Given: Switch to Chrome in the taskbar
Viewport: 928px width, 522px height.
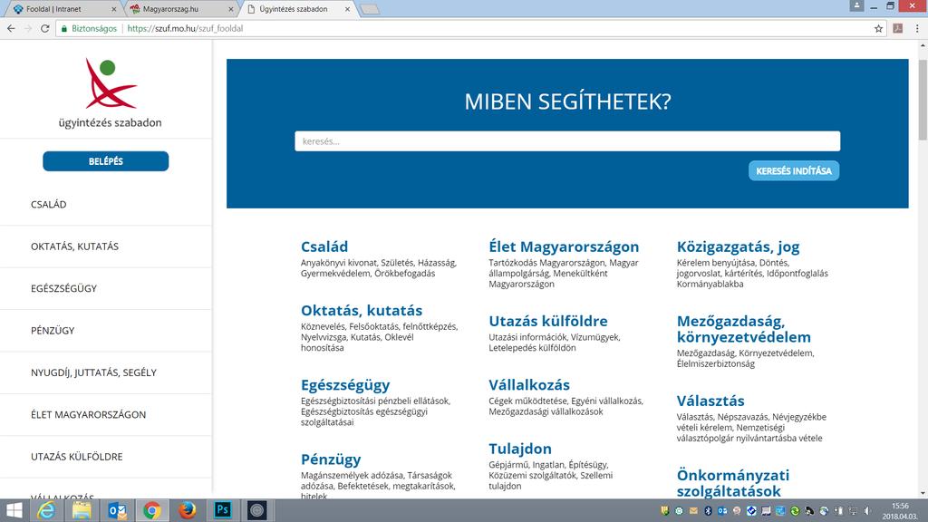Looking at the screenshot, I should point(152,510).
